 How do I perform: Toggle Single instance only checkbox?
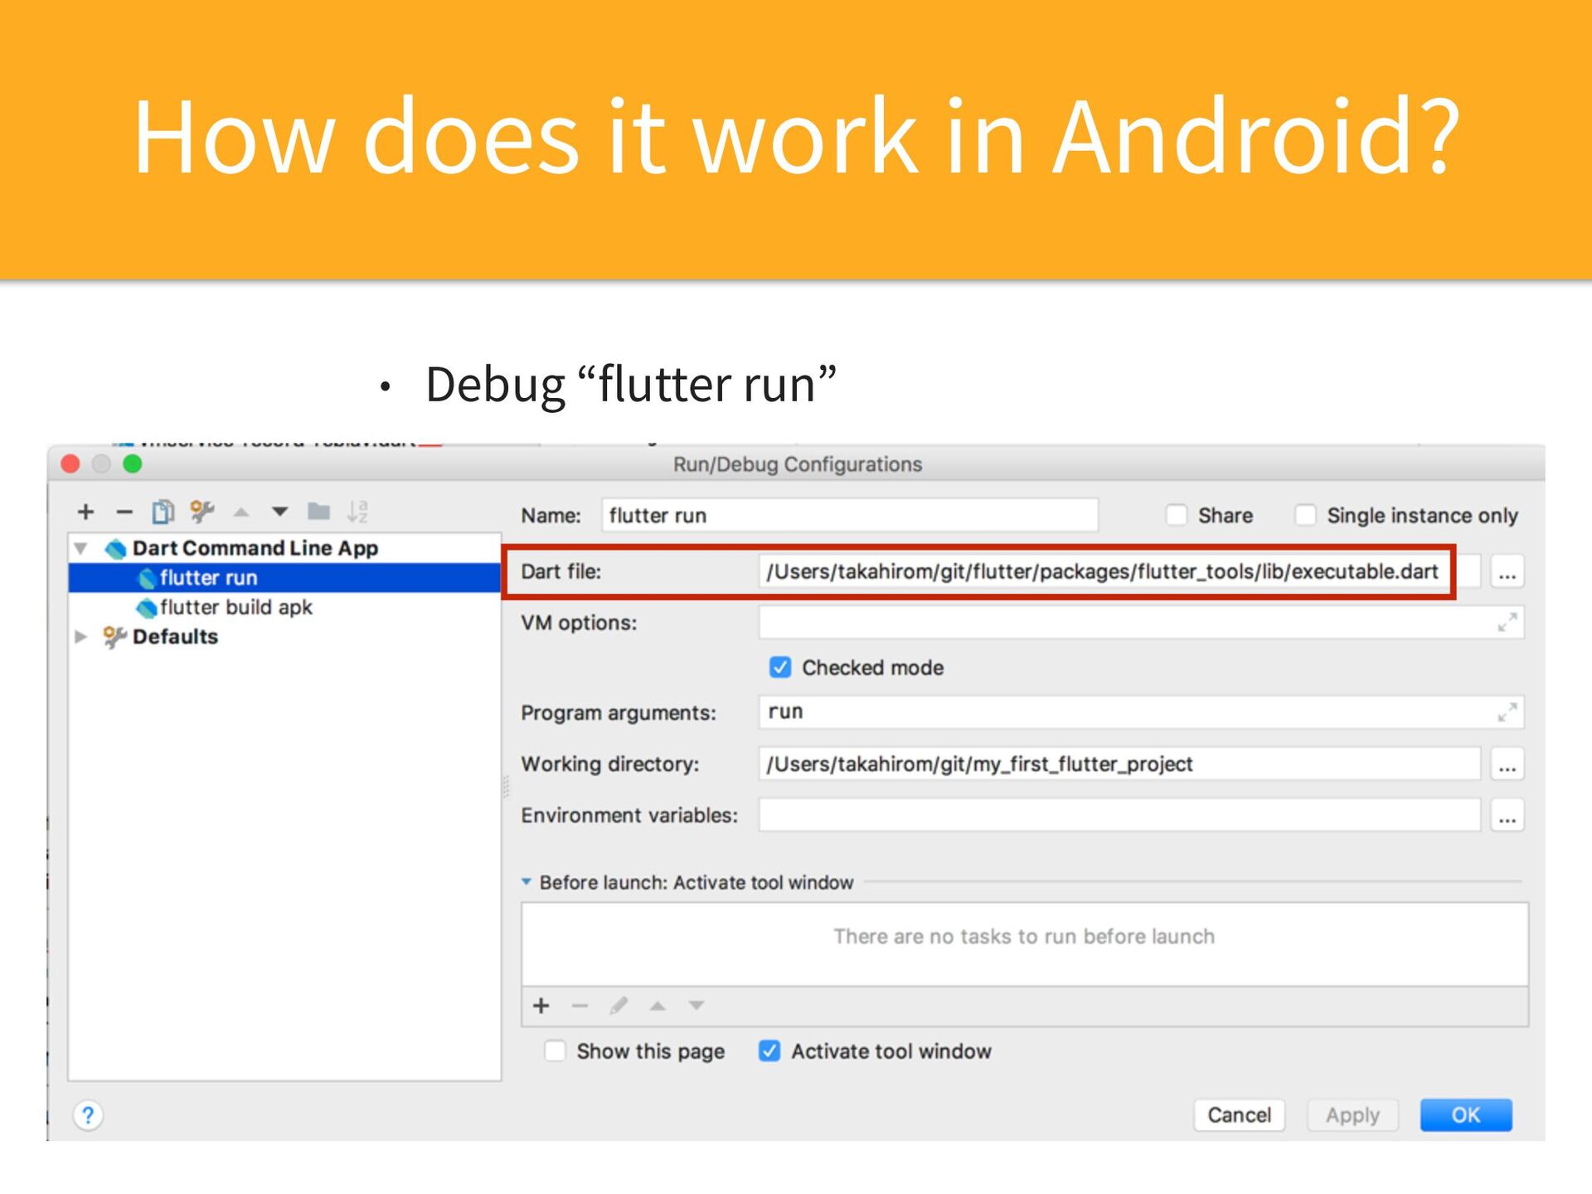click(1305, 515)
